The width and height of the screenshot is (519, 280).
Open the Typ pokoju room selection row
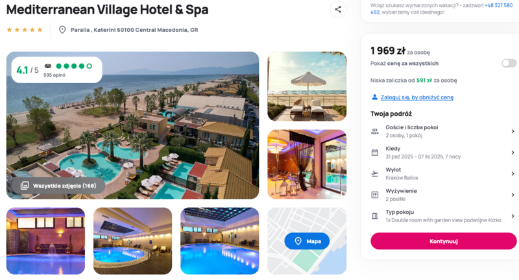pyautogui.click(x=443, y=216)
